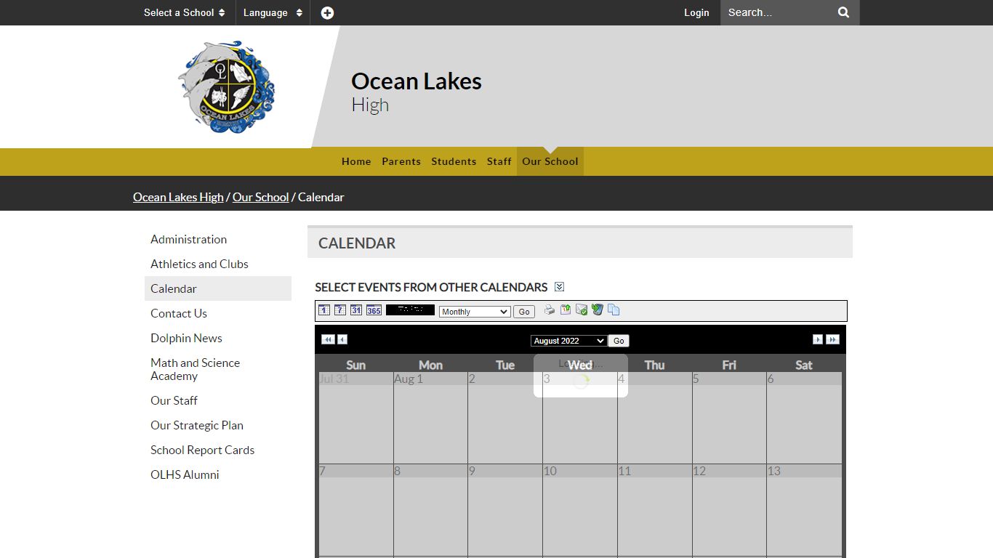Click the plus circle icon in top bar
The width and height of the screenshot is (993, 558).
[x=327, y=12]
